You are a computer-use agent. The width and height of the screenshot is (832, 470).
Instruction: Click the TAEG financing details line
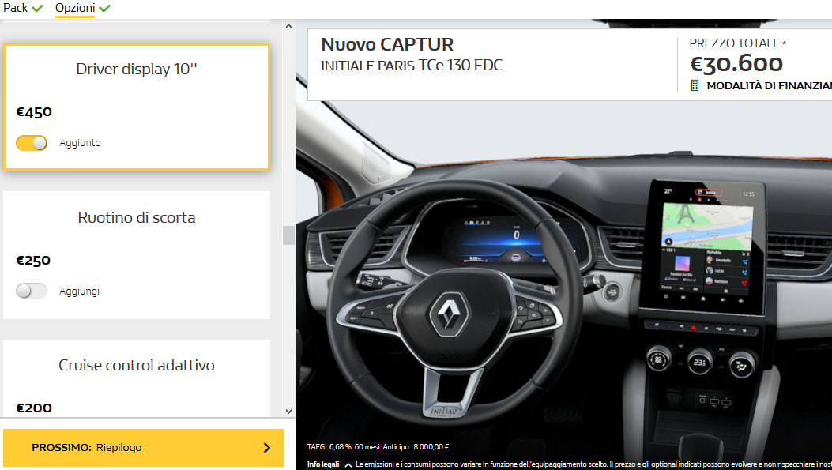(378, 447)
